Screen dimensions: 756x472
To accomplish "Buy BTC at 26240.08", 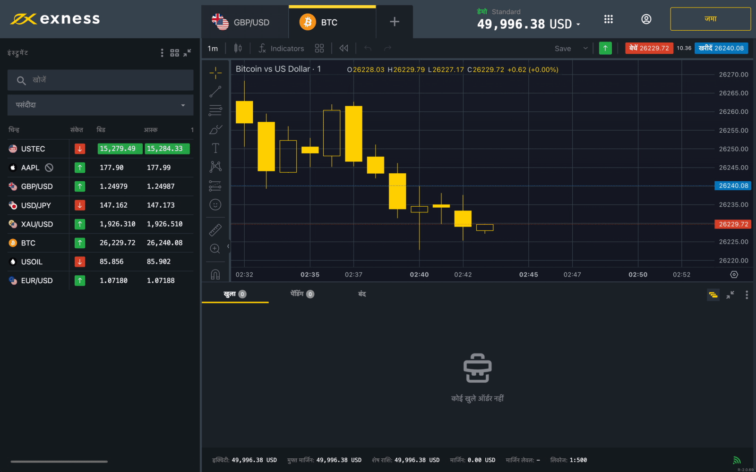I will (721, 48).
